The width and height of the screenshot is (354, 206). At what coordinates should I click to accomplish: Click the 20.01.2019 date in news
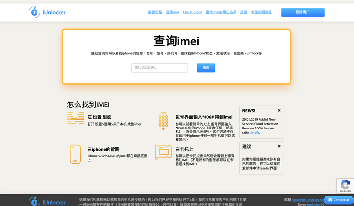coord(250,119)
